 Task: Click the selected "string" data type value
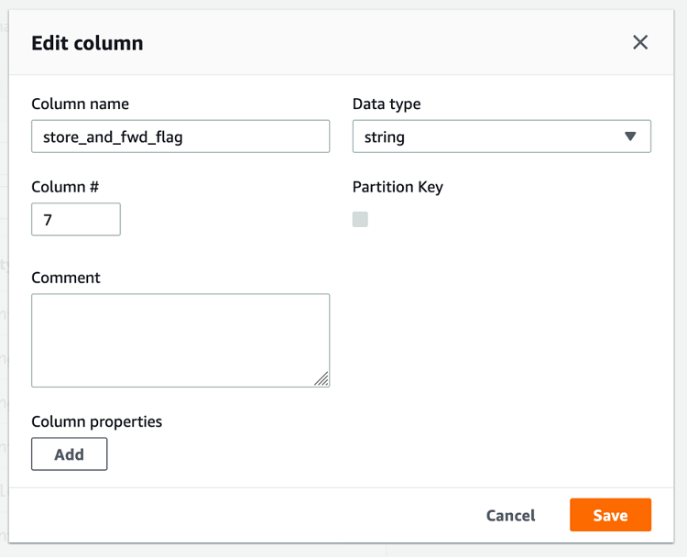coord(385,137)
